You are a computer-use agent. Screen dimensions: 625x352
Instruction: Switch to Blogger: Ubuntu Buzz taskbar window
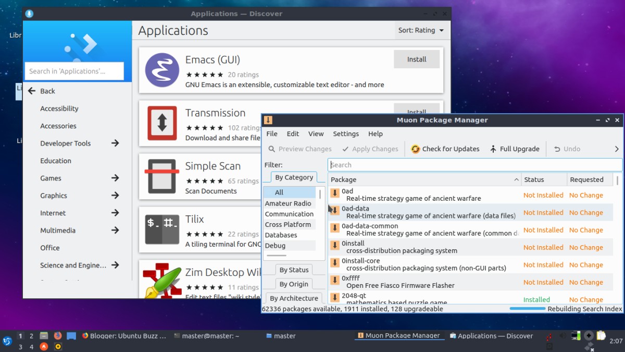pos(124,336)
